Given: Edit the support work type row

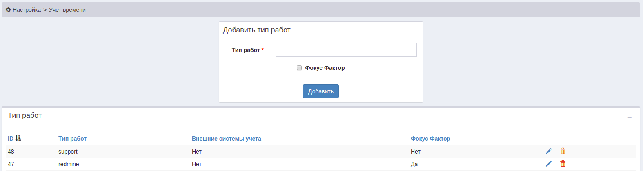Looking at the screenshot, I should 549,151.
